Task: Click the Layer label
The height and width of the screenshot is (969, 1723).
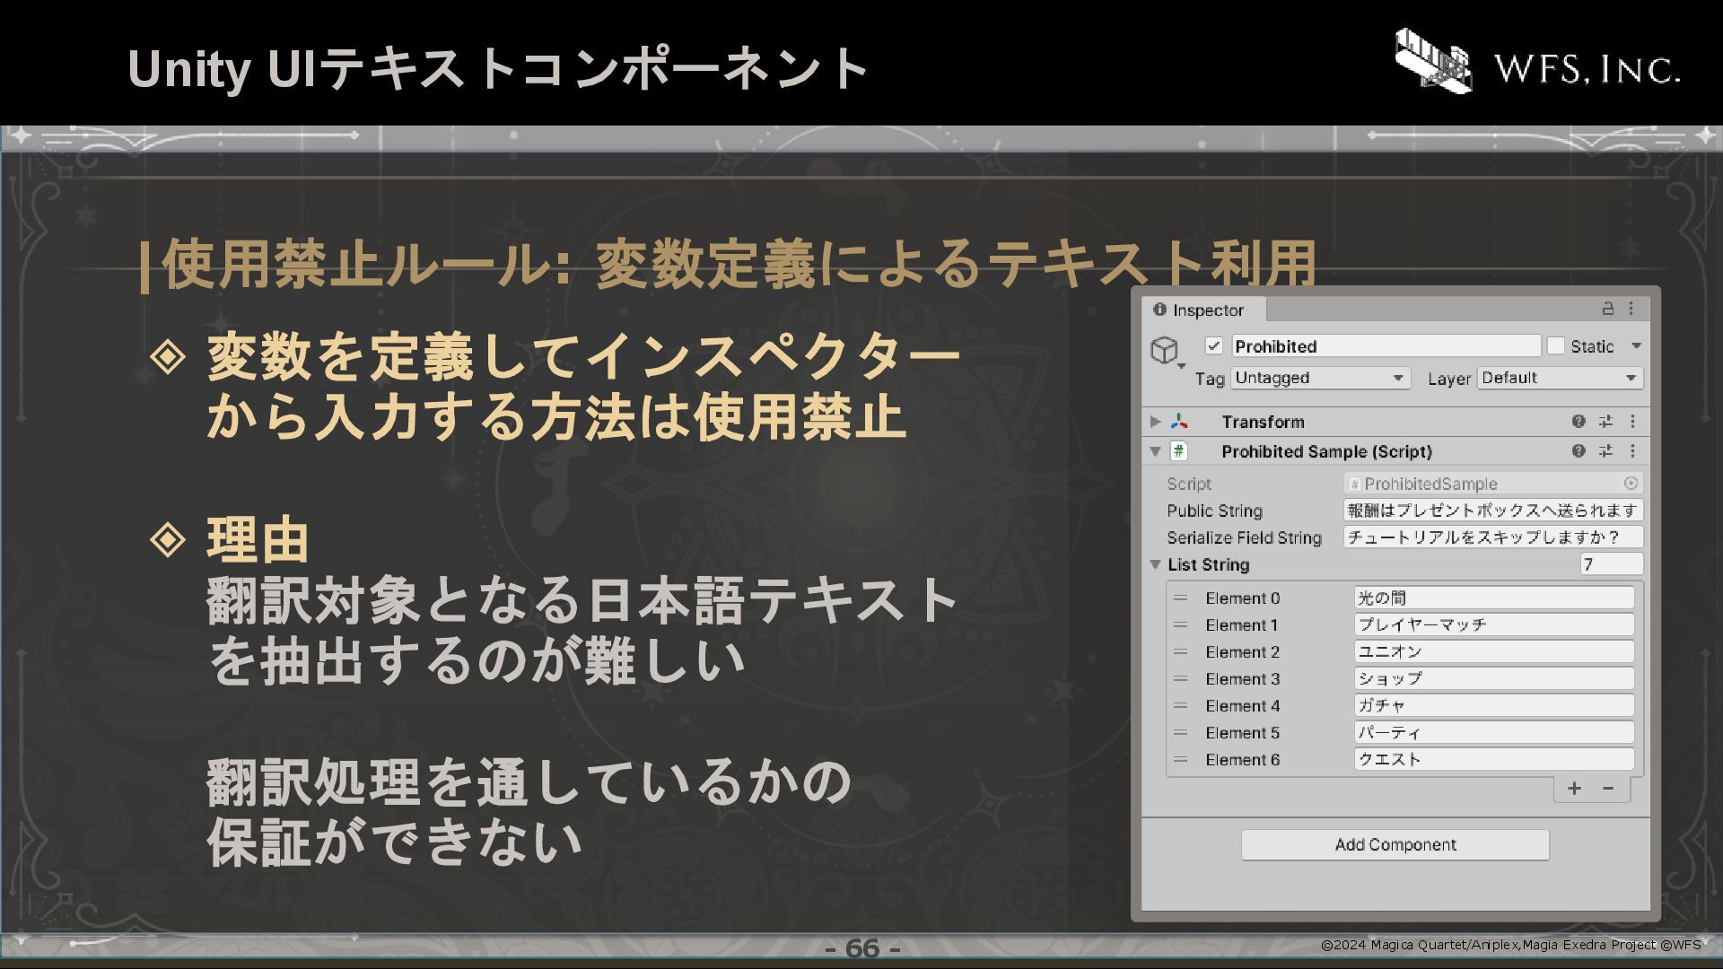Action: pyautogui.click(x=1448, y=379)
